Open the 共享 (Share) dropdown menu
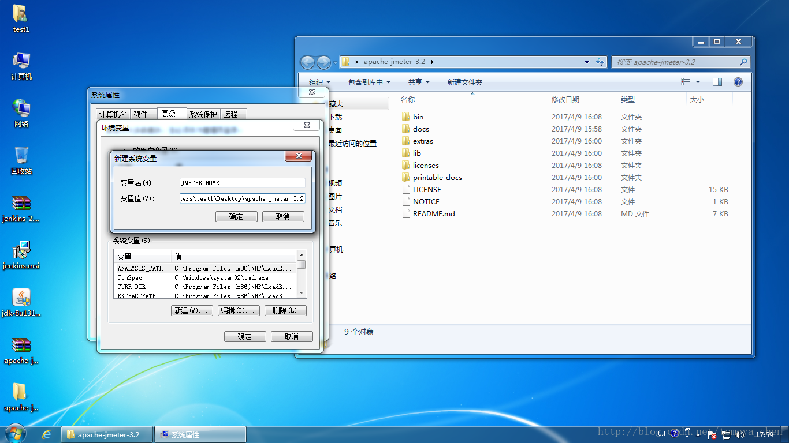 (419, 82)
